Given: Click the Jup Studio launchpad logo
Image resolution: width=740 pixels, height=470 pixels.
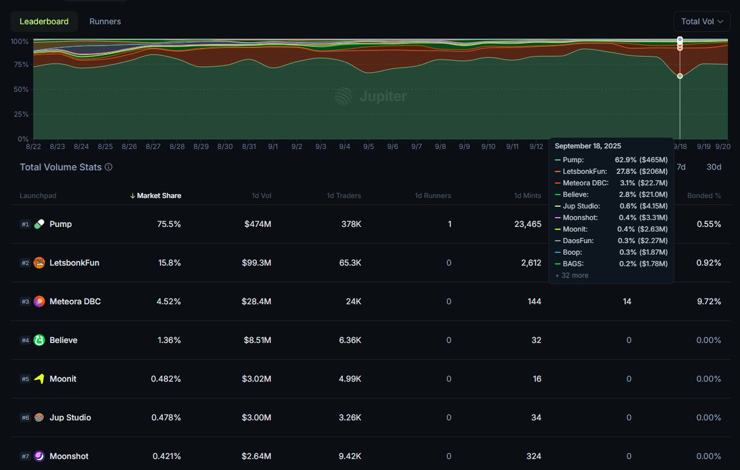Looking at the screenshot, I should click(39, 418).
